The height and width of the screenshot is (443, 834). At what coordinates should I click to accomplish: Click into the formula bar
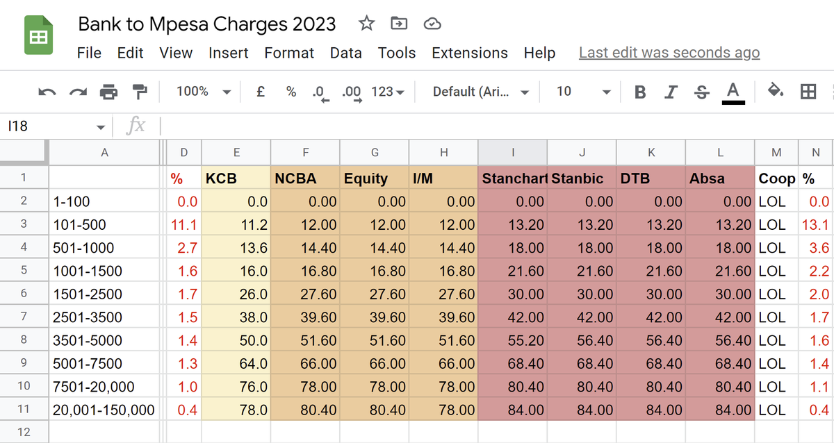[x=497, y=126]
